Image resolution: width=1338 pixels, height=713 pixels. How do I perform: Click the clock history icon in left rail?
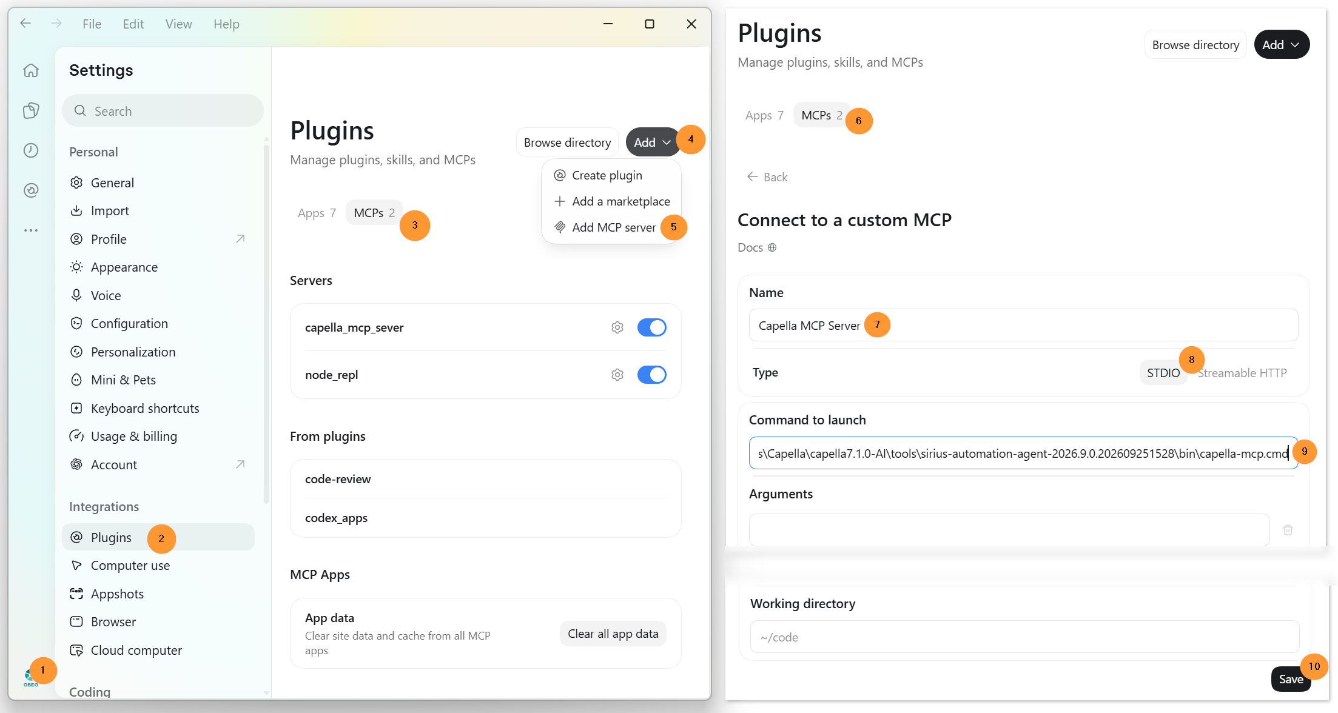click(x=31, y=150)
